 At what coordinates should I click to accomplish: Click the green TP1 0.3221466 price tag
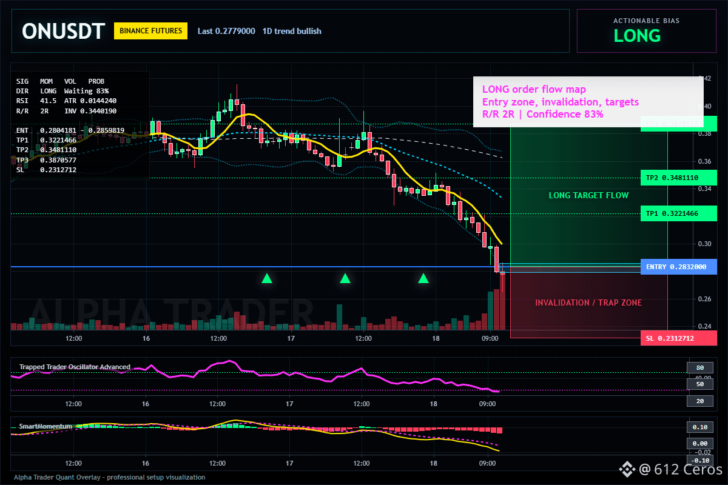pyautogui.click(x=678, y=213)
